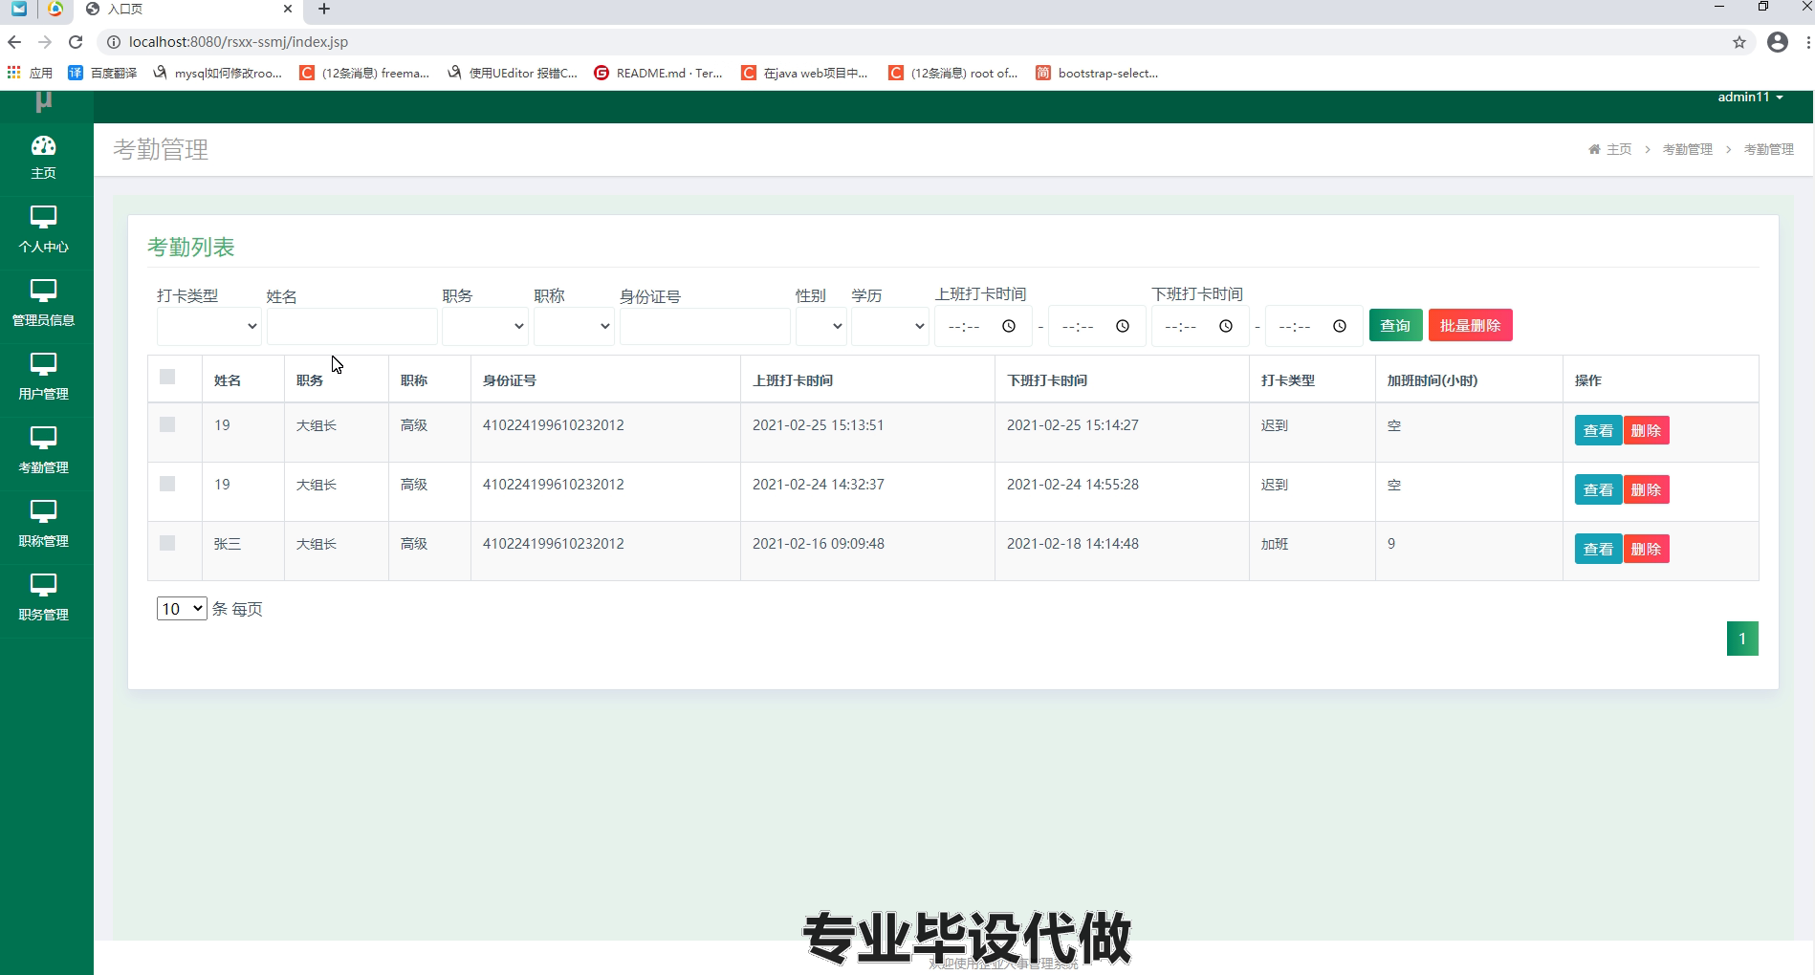This screenshot has height=975, width=1815.
Task: Select the 入口页 browser tab
Action: click(x=189, y=9)
